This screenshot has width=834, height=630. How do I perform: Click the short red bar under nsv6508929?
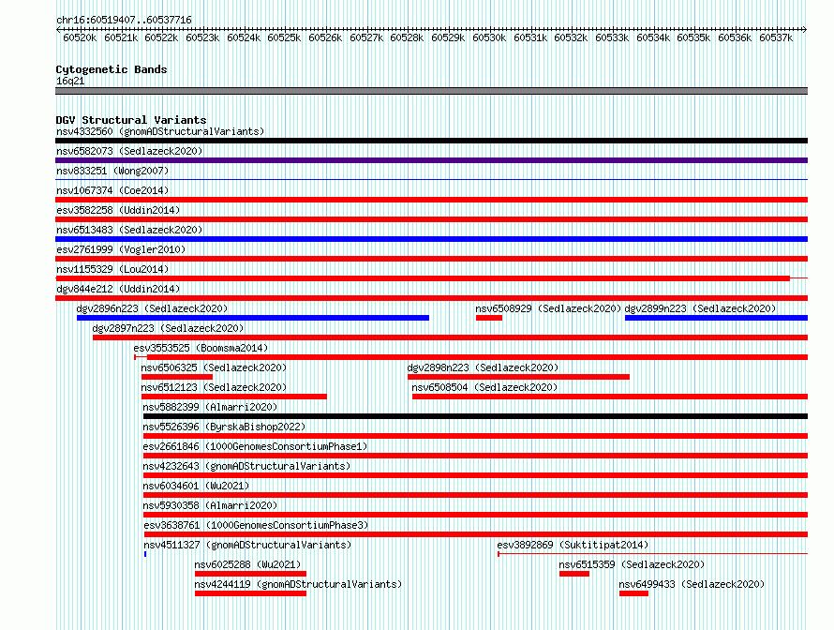[x=489, y=318]
